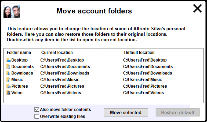Select the Documents row name

point(22,66)
